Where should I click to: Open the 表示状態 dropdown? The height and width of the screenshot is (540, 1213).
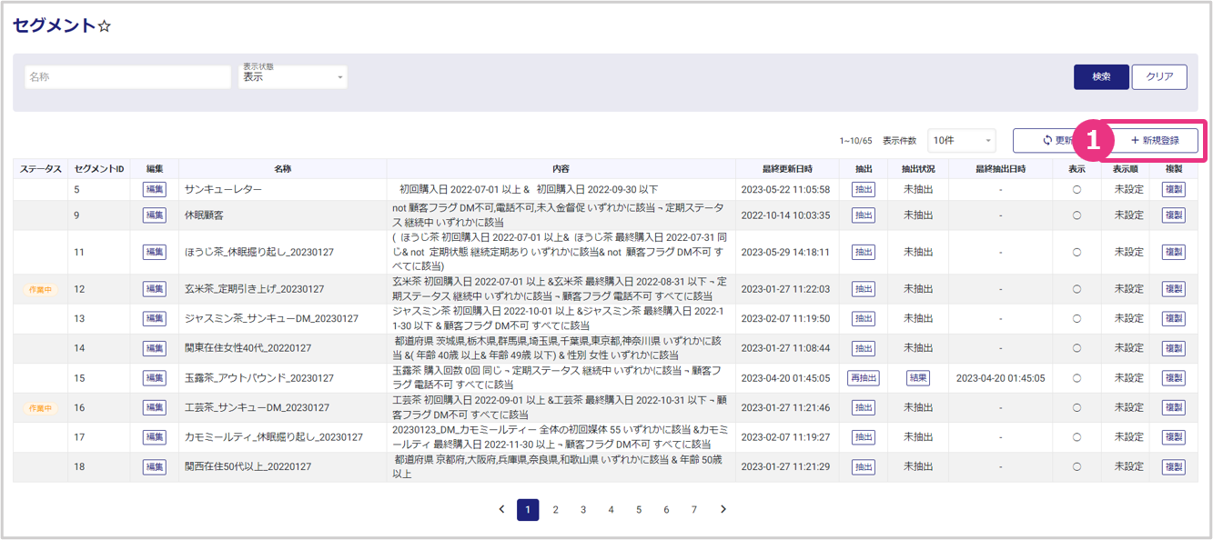pos(292,77)
